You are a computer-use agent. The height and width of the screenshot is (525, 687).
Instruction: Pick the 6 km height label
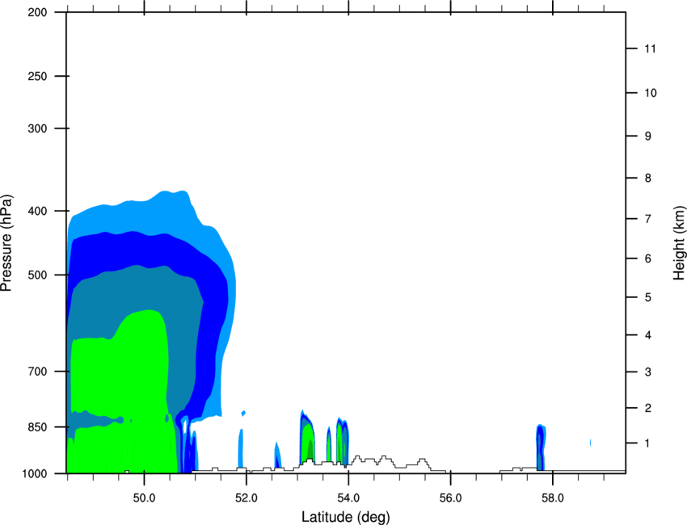pos(648,258)
